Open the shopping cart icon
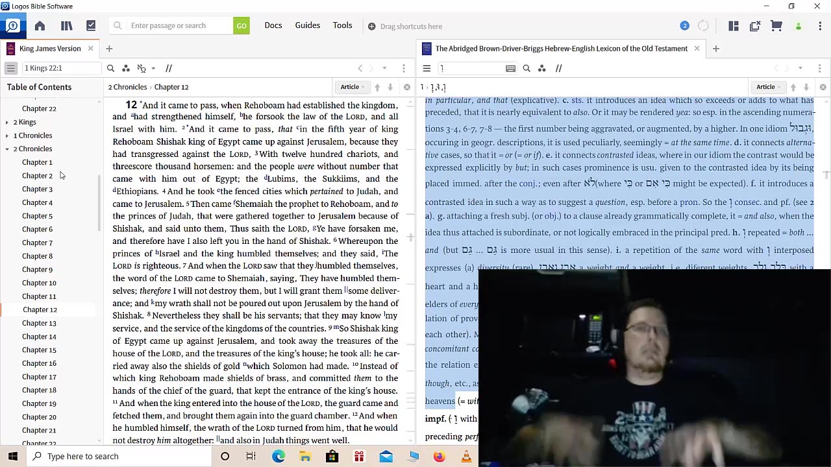The height and width of the screenshot is (467, 831). [x=776, y=26]
